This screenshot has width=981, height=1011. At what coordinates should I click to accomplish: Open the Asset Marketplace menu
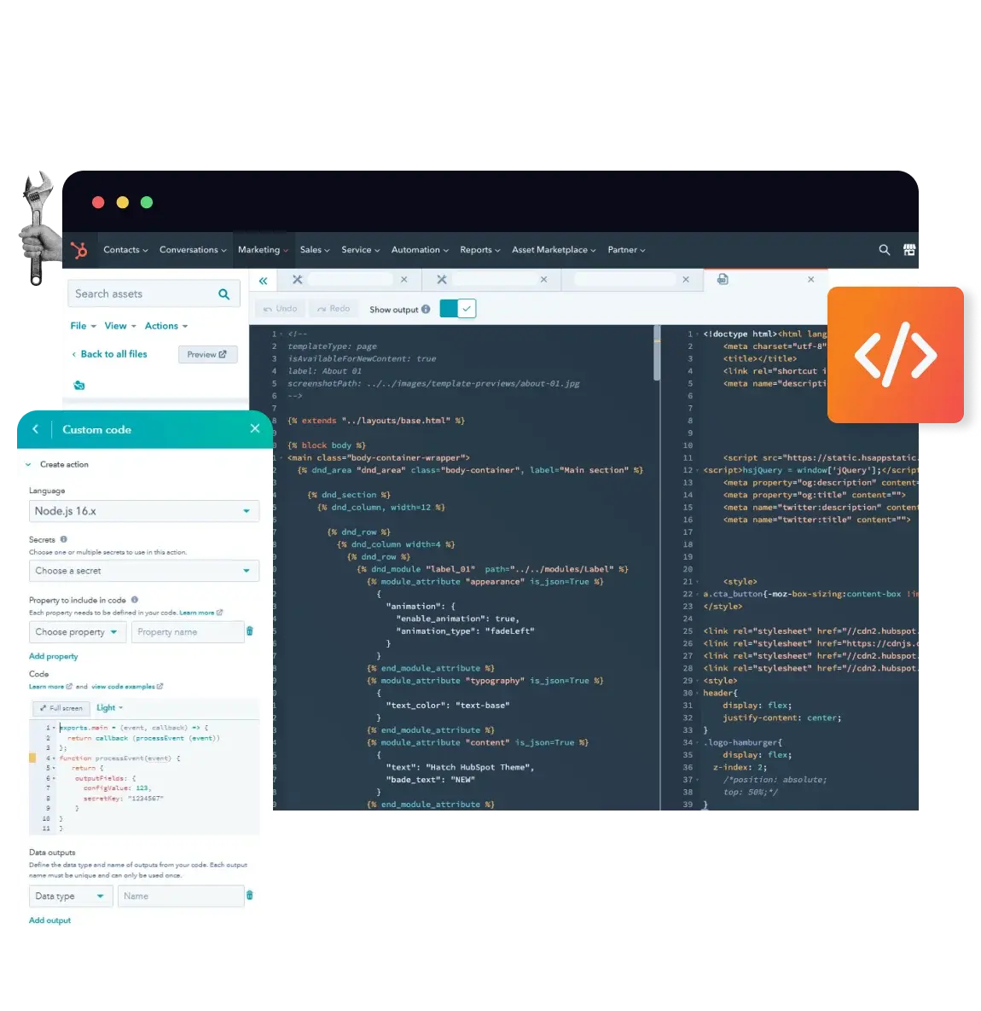pos(554,250)
